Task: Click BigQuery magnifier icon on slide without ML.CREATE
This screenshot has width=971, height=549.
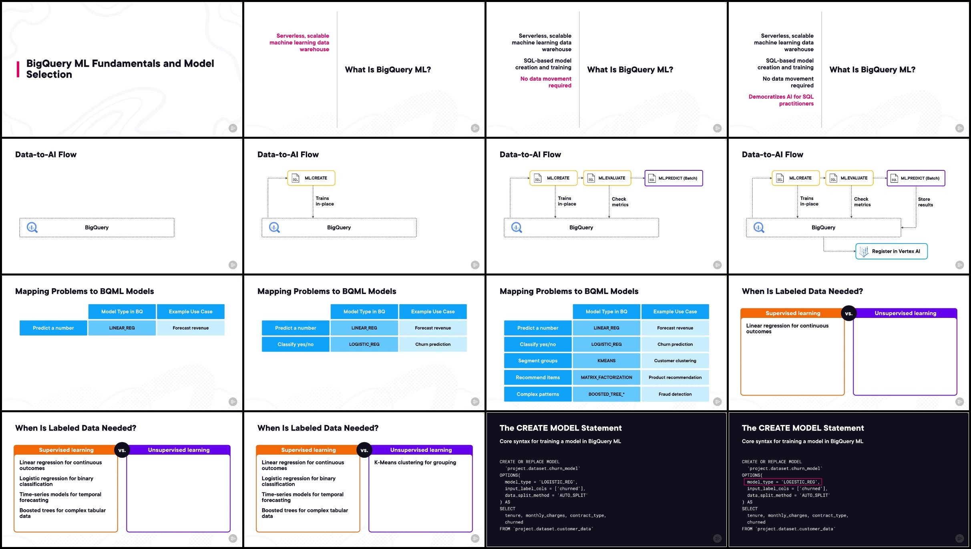Action: [x=32, y=228]
